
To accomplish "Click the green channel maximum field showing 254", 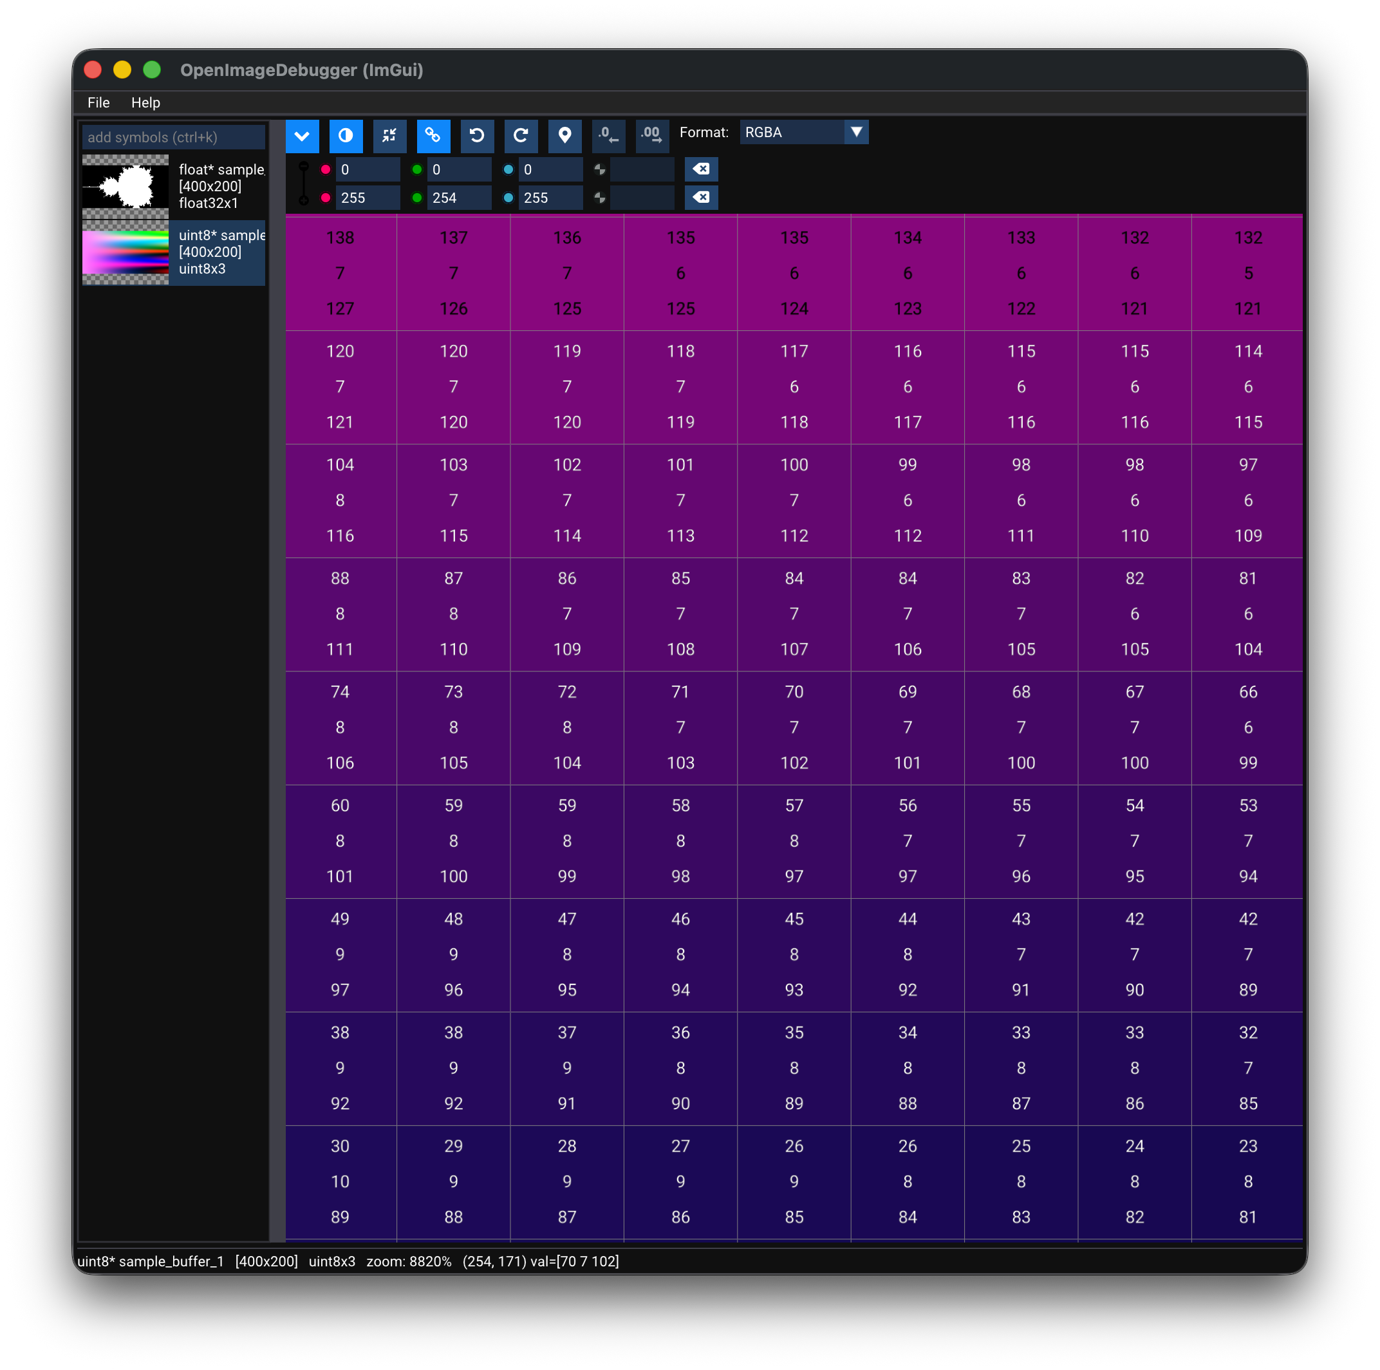I will 460,198.
